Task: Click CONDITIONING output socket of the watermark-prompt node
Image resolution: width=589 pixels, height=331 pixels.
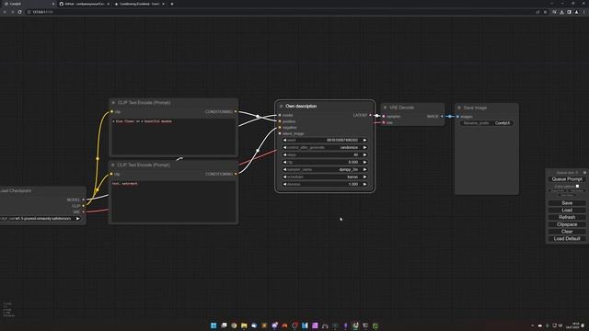Action: click(x=236, y=174)
